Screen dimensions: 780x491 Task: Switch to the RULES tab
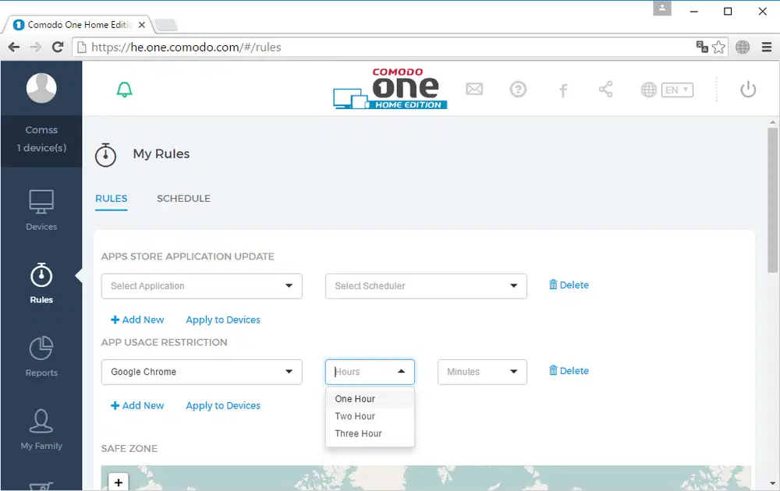[111, 198]
